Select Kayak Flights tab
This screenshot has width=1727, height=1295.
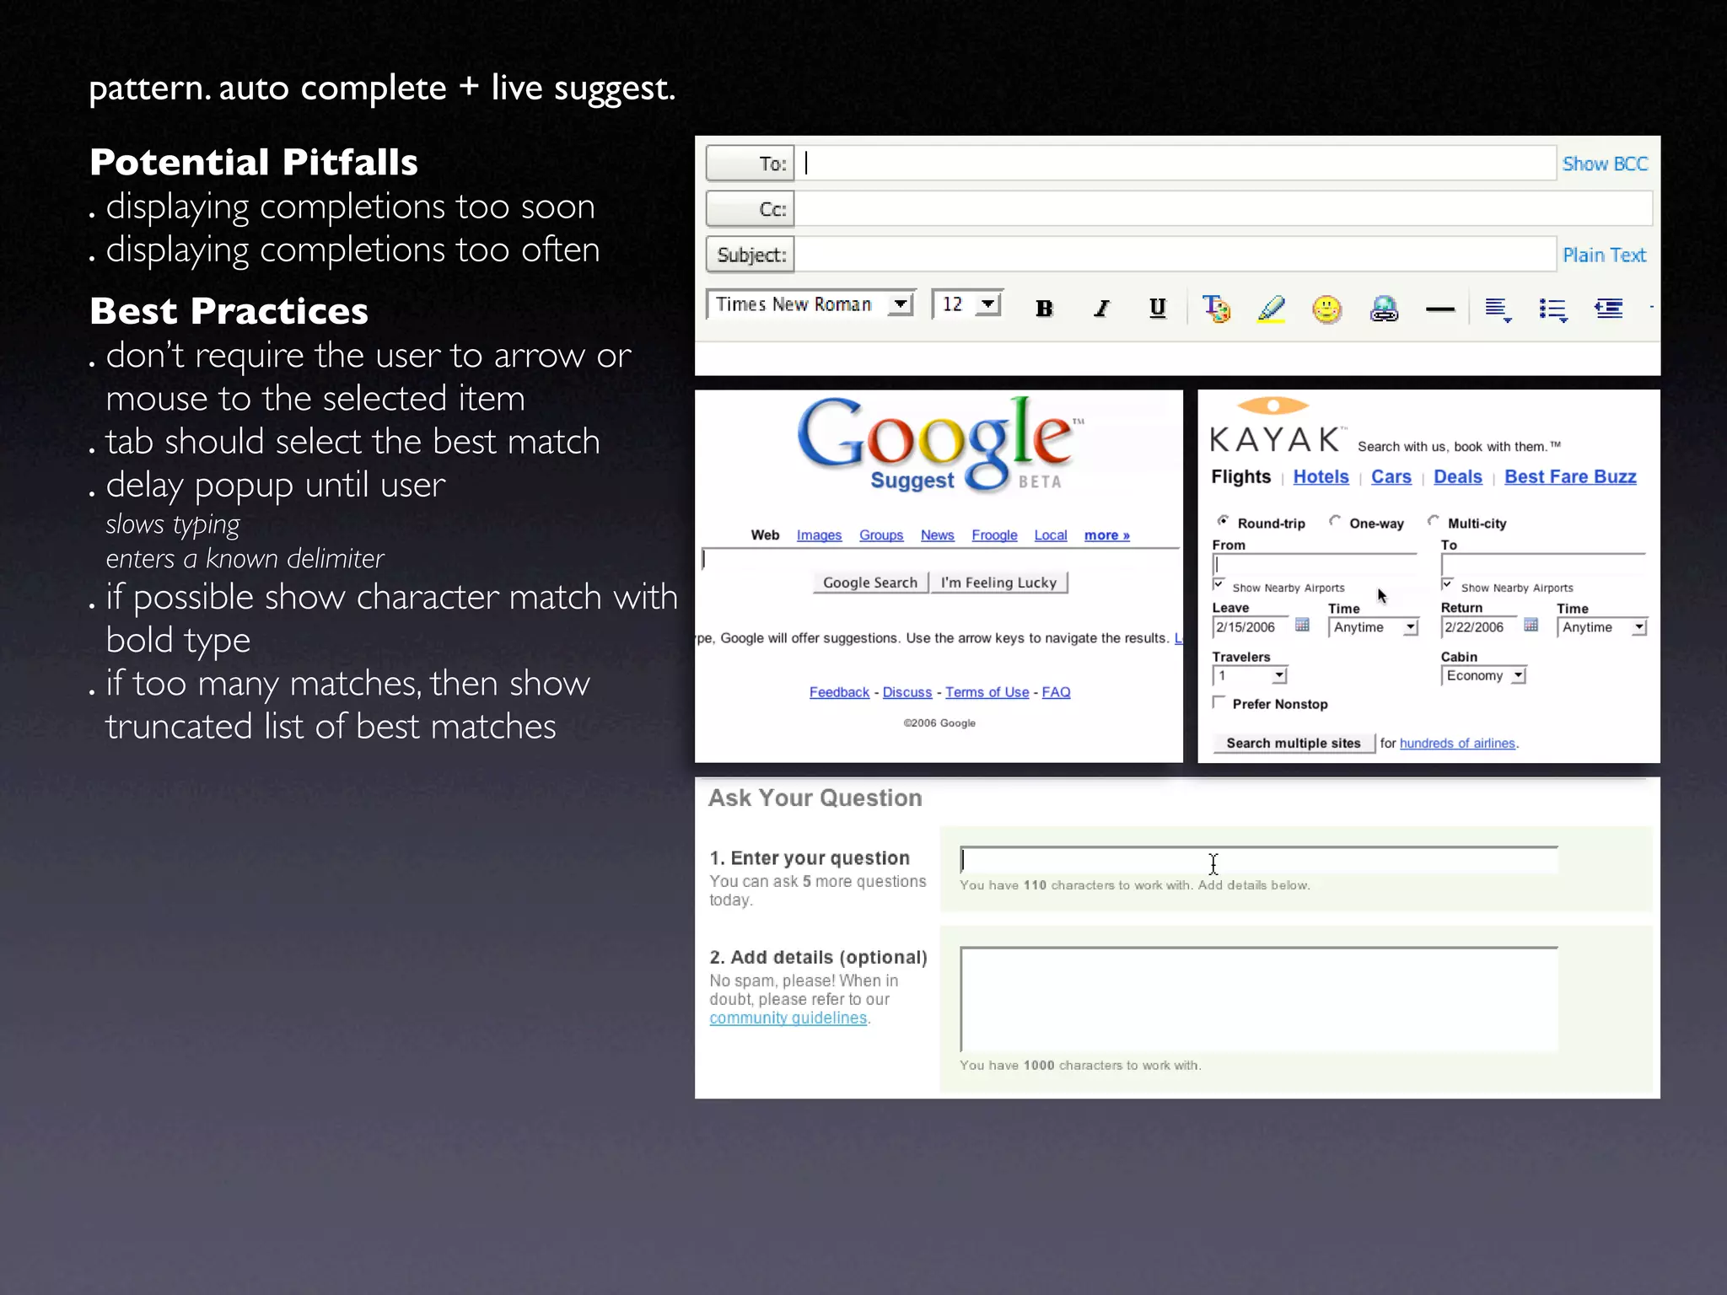pos(1240,477)
